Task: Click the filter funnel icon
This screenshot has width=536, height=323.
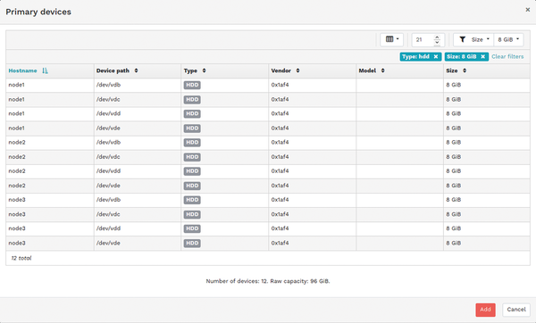Action: [x=462, y=39]
